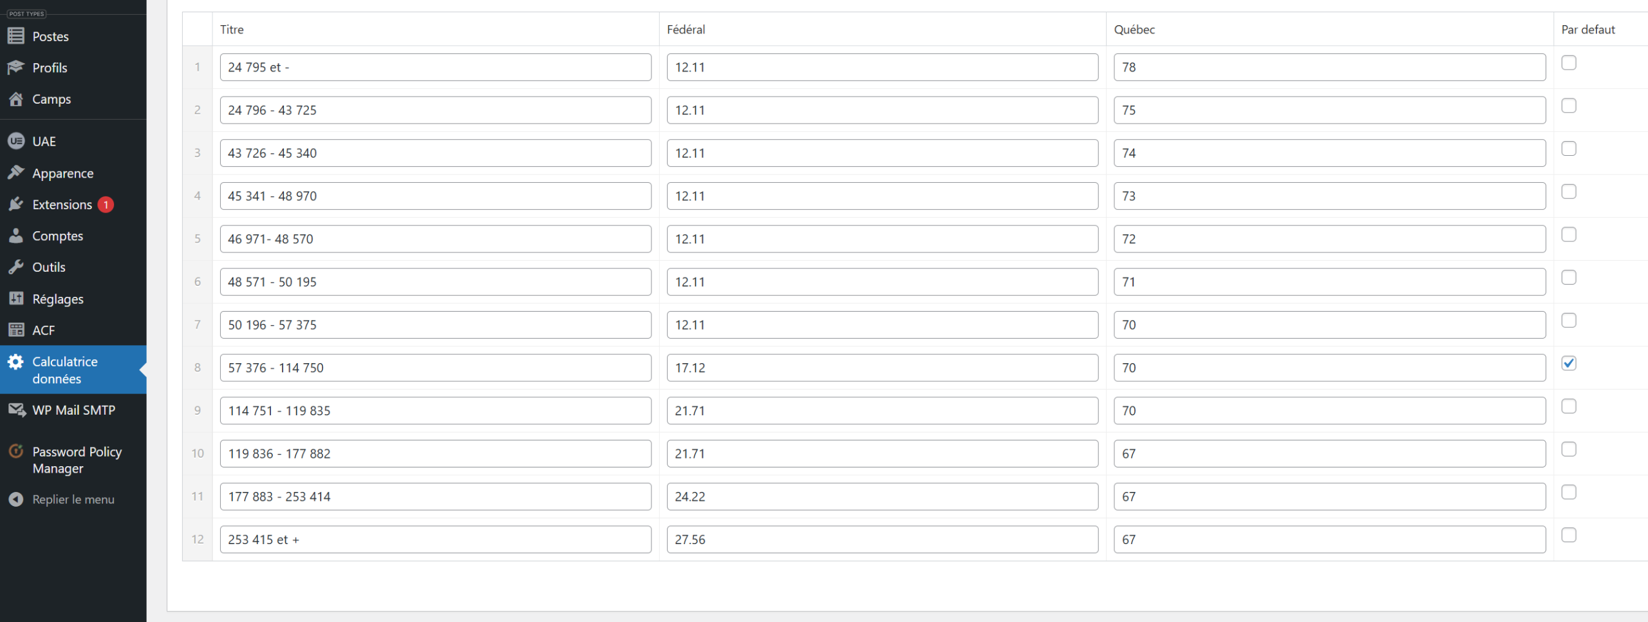1648x622 pixels.
Task: Click Titre field containing 24 795 et -
Action: (435, 68)
